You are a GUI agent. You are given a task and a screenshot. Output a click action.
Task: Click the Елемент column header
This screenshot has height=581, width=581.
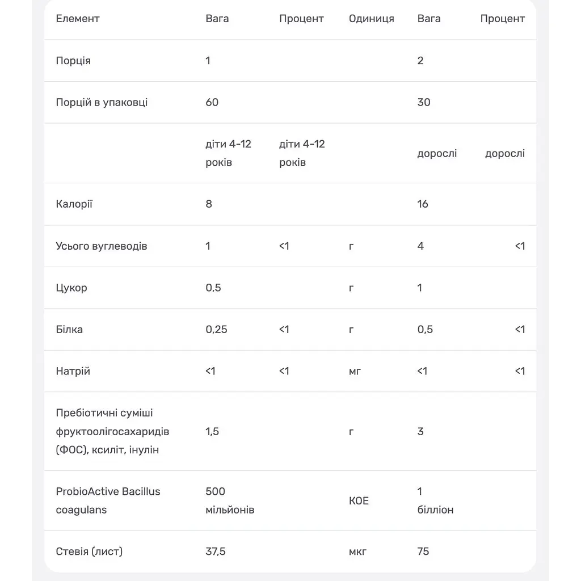coord(77,19)
